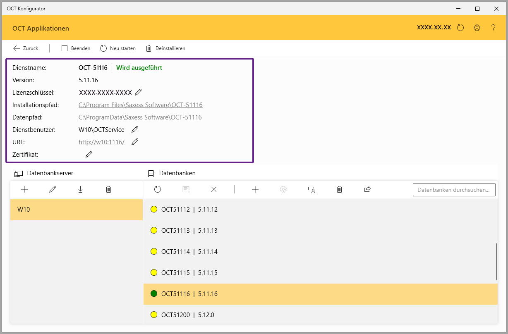
Task: Click the Datenbanken durchsuchen search field
Action: pyautogui.click(x=454, y=190)
